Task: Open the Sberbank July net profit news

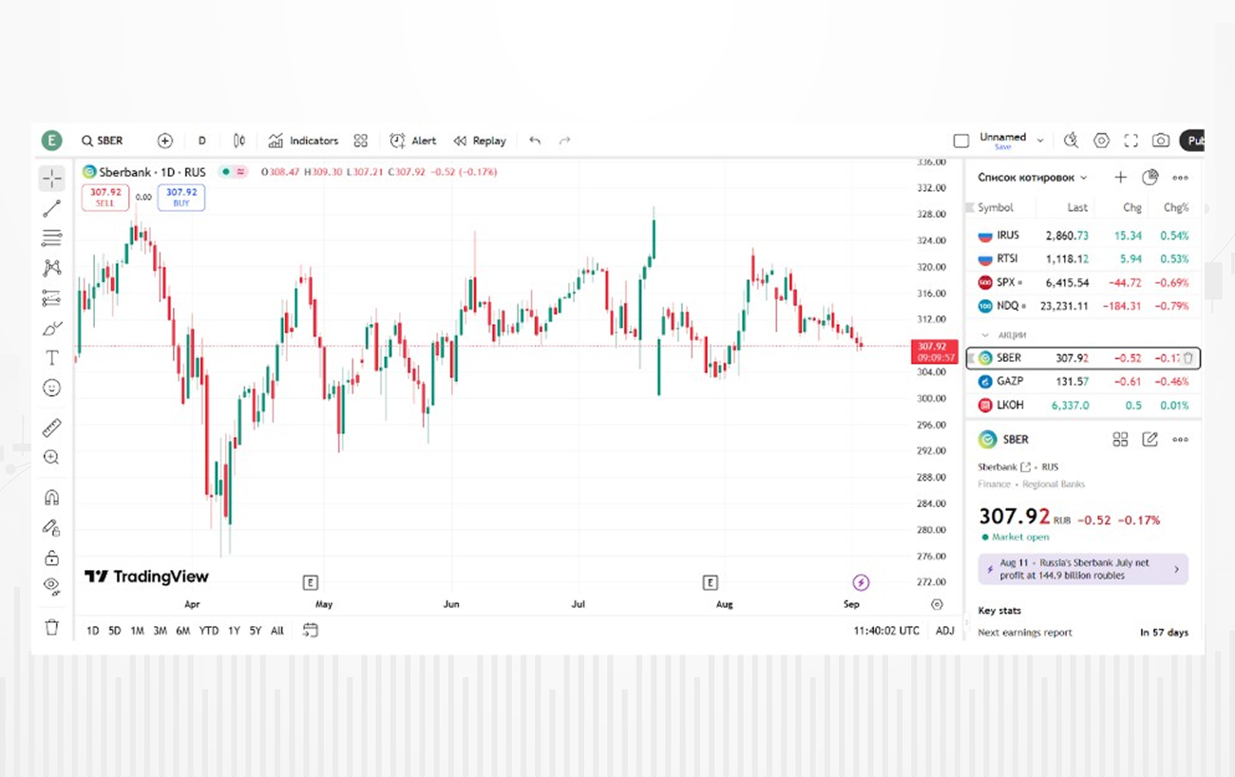Action: pos(1082,569)
